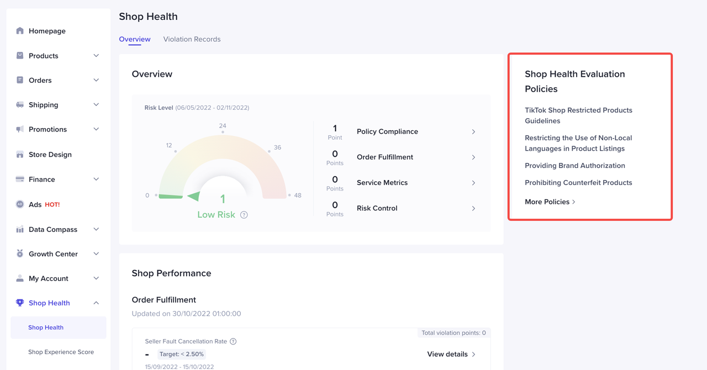
Task: Click the Data Compass chart icon
Action: point(20,229)
